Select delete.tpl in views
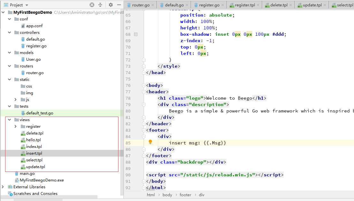354x201 pixels. (x=34, y=133)
